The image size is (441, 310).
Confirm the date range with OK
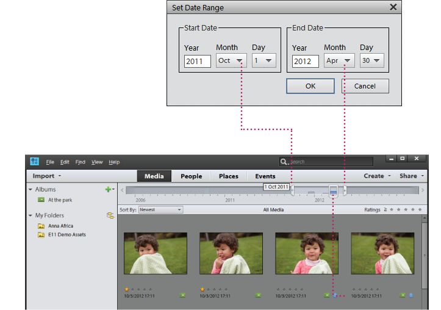click(x=310, y=86)
